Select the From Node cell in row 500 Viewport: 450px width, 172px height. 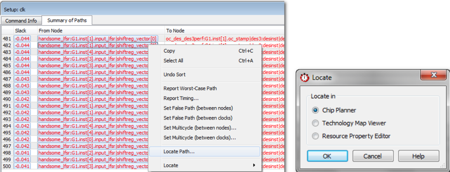[93, 166]
